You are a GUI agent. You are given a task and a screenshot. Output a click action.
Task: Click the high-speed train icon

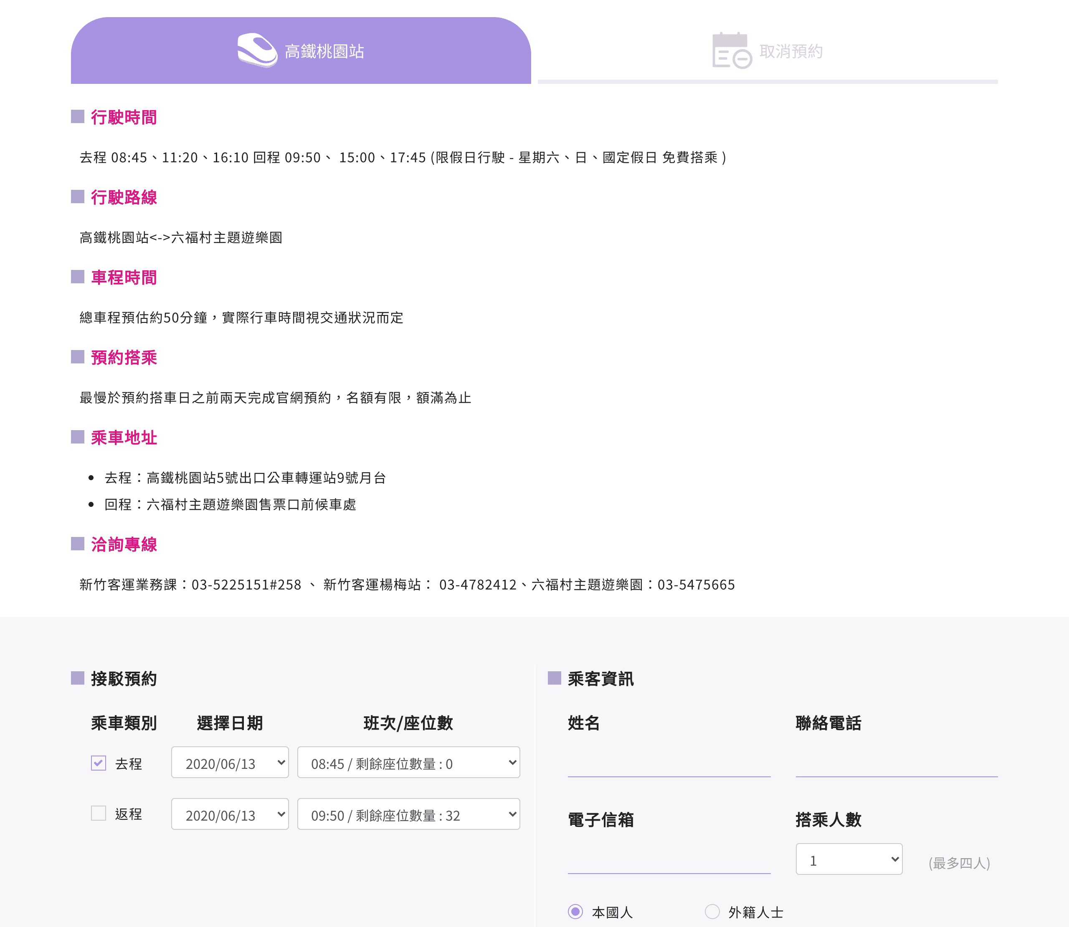(257, 50)
